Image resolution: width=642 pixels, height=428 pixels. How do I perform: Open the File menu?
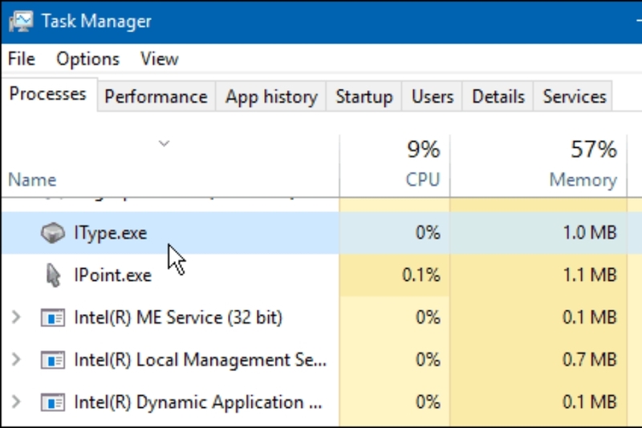(22, 59)
